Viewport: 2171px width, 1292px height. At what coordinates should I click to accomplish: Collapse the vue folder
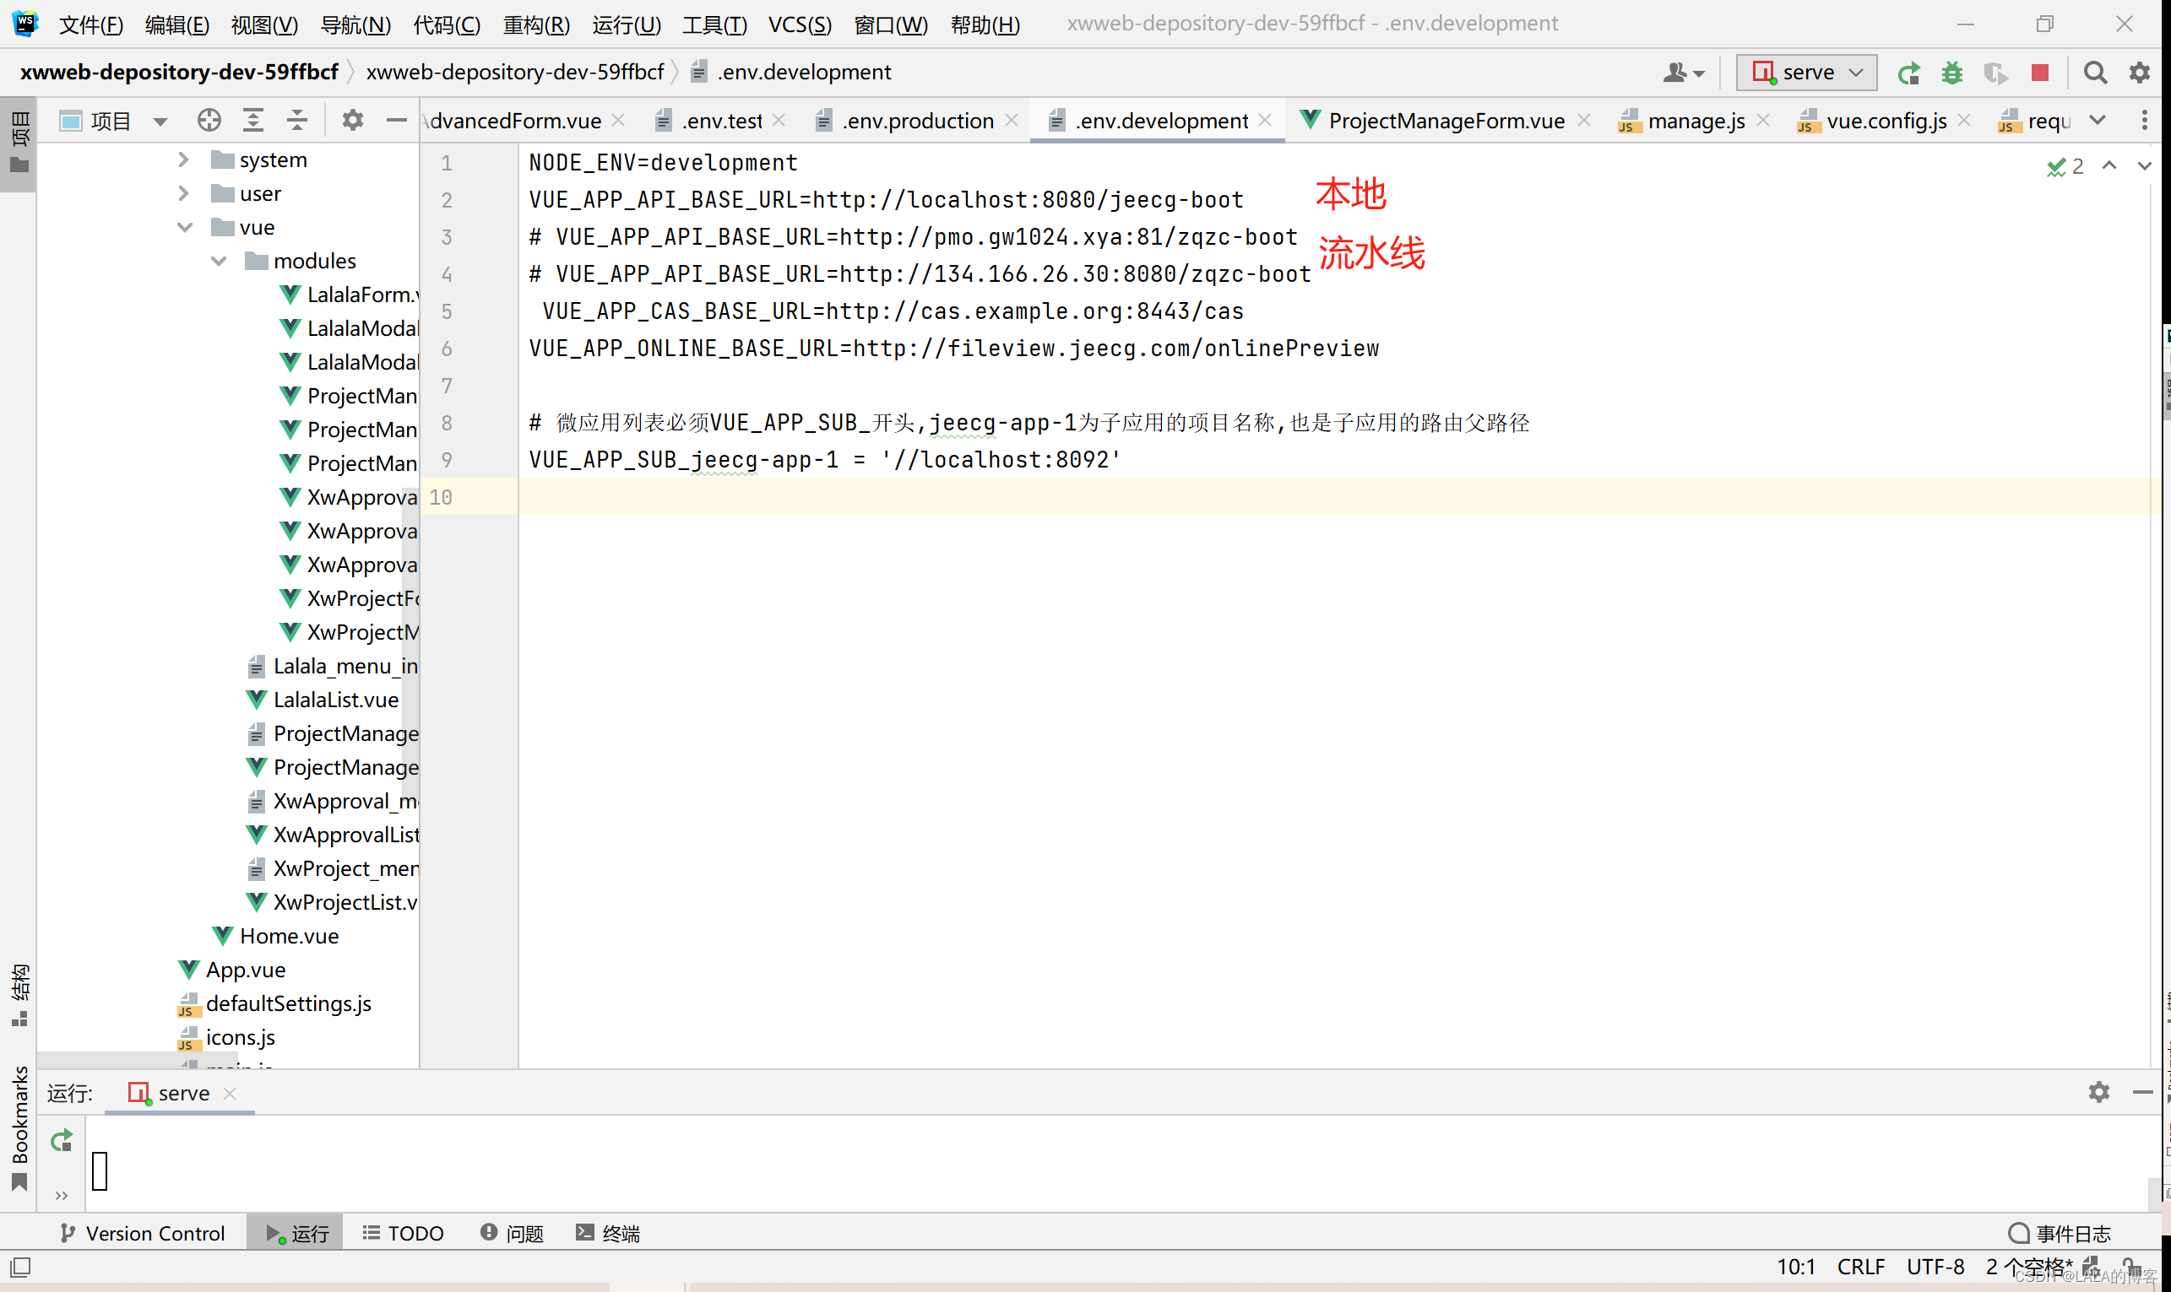pyautogui.click(x=184, y=227)
